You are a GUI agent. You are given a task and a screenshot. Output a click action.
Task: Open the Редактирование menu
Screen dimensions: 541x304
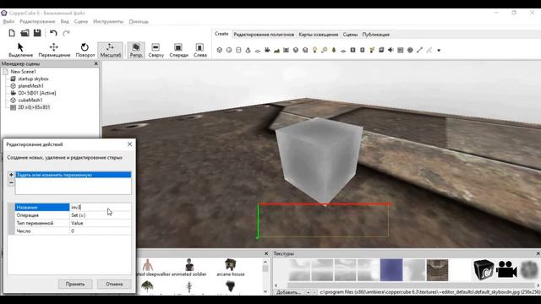tap(37, 21)
